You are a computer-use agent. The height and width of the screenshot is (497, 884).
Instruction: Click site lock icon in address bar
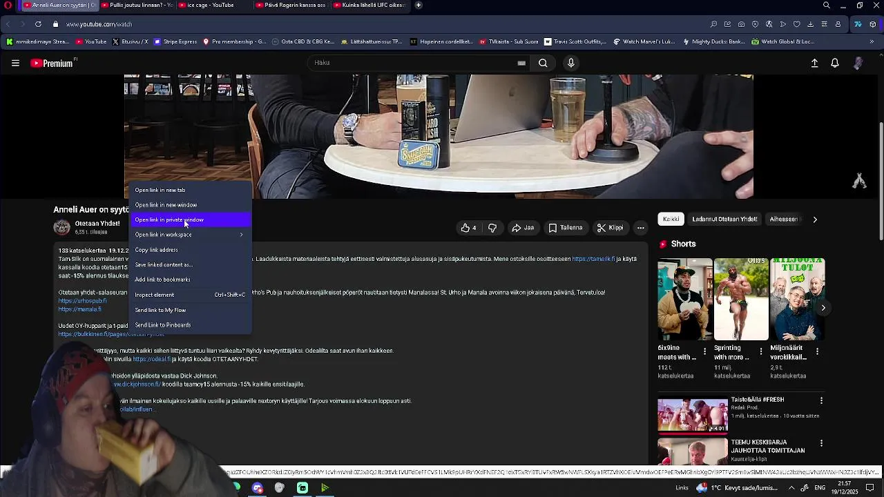click(x=56, y=24)
